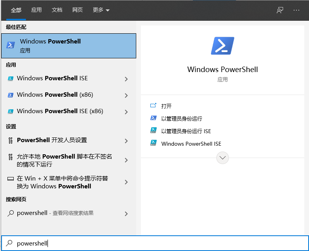Click the magnifier icon in search box
This screenshot has height=251, width=309.
coord(10,243)
